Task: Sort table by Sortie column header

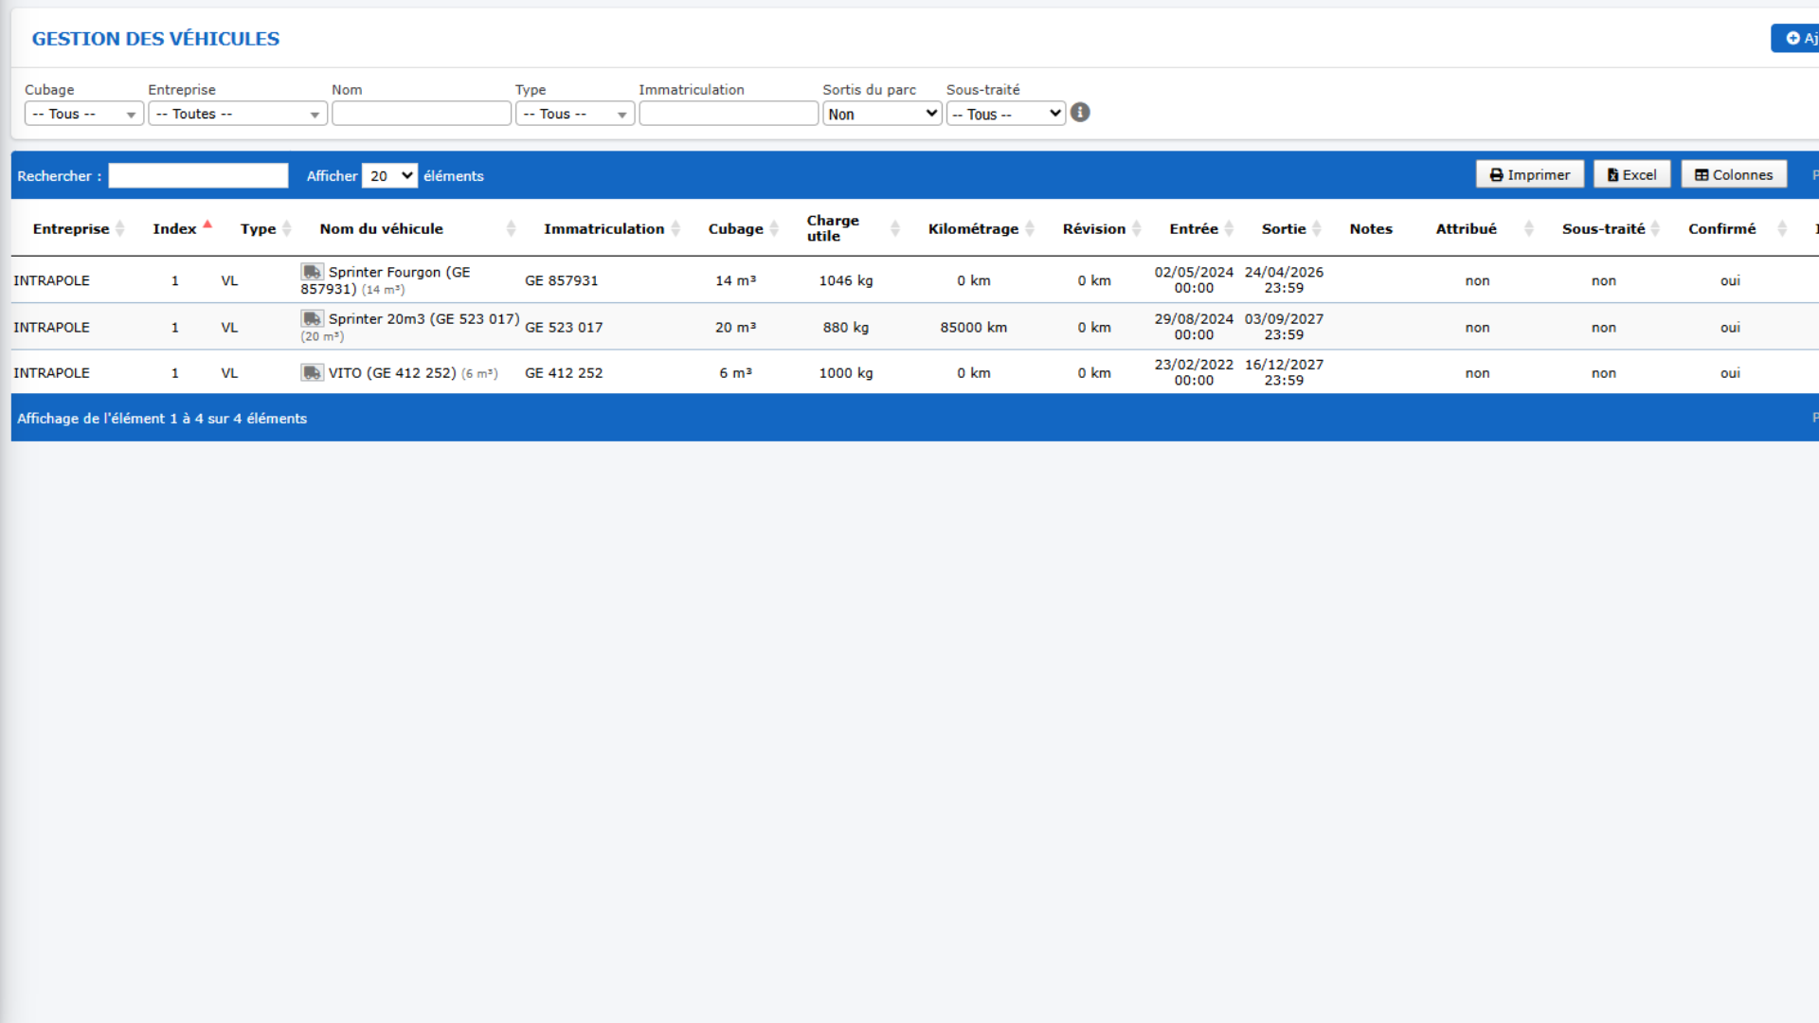Action: (x=1290, y=228)
